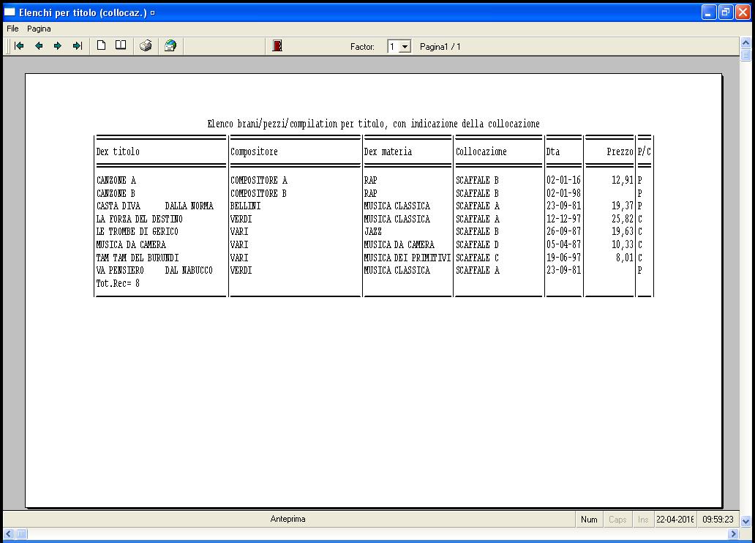
Task: Go to the next page
Action: (x=58, y=46)
